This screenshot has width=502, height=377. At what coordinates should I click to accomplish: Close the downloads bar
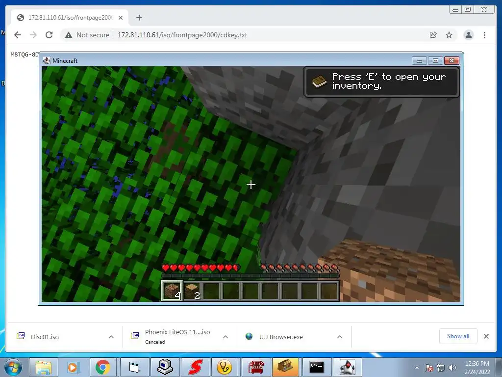(486, 336)
